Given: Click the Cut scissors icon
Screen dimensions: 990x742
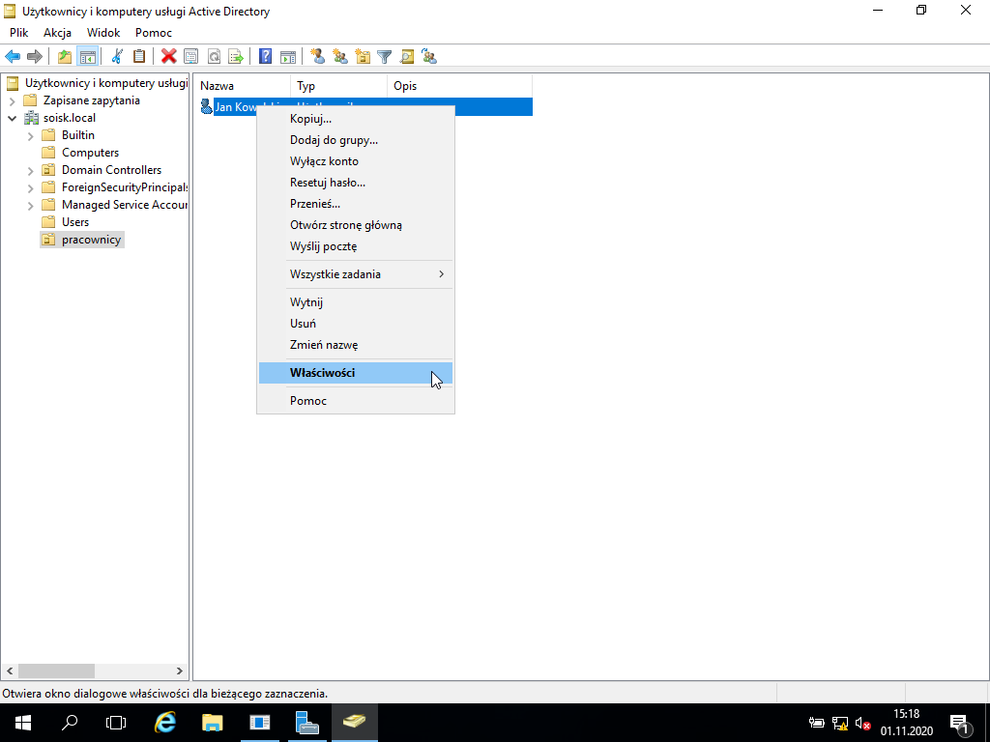Looking at the screenshot, I should [117, 57].
